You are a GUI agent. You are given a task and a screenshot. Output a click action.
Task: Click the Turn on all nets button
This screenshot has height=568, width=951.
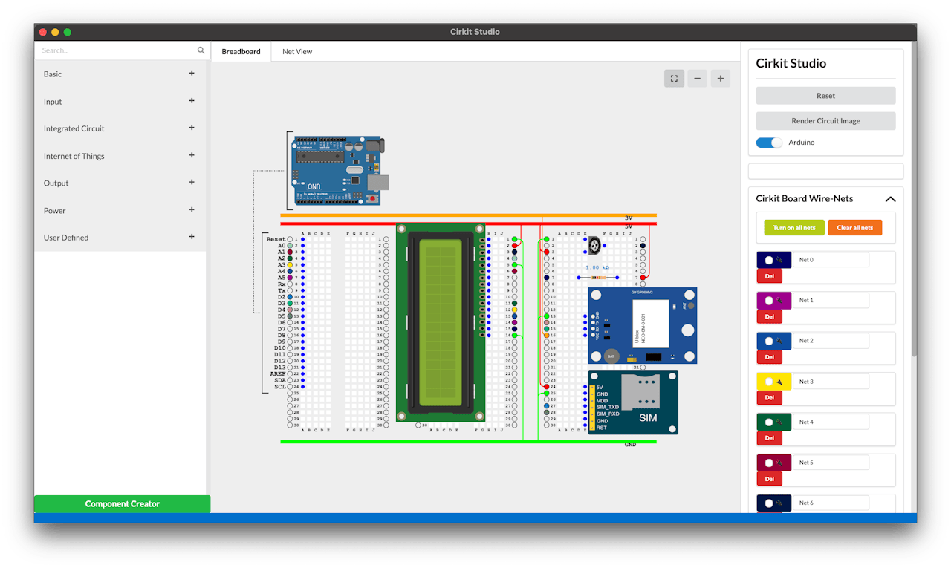793,227
